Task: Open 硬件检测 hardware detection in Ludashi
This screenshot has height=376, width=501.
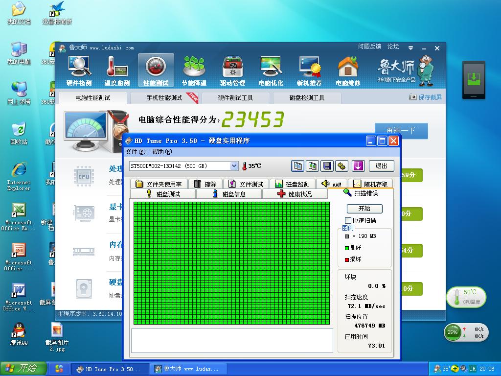Action: [x=79, y=70]
